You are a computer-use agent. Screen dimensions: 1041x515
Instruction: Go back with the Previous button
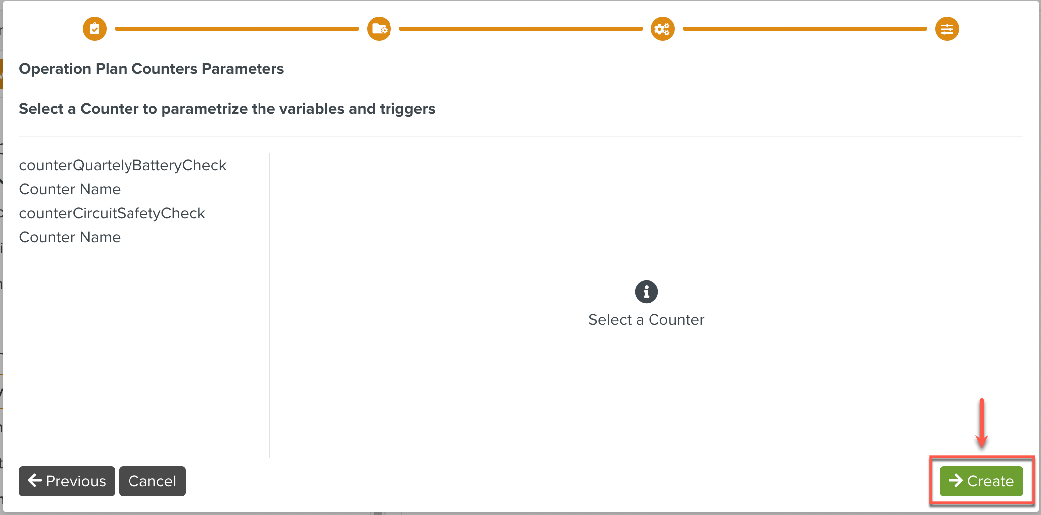(x=67, y=481)
